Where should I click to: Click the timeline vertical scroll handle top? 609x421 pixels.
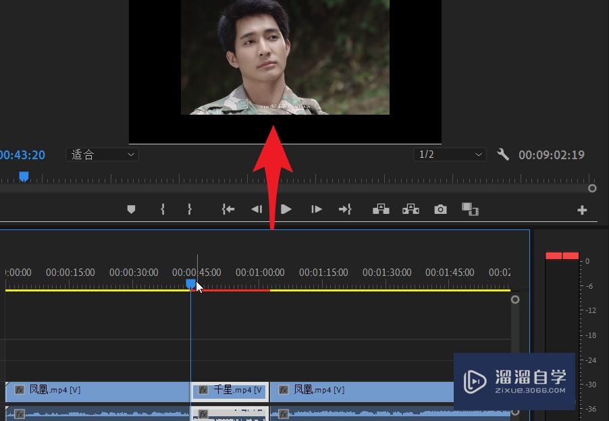(515, 300)
